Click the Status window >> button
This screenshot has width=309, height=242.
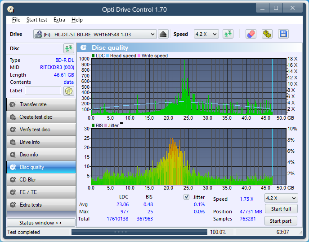pos(41,223)
